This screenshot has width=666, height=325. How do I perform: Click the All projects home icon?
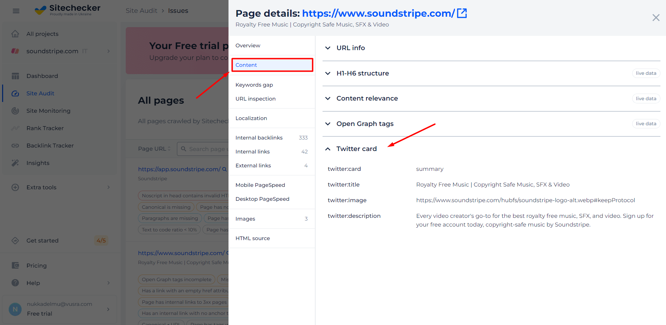[15, 34]
